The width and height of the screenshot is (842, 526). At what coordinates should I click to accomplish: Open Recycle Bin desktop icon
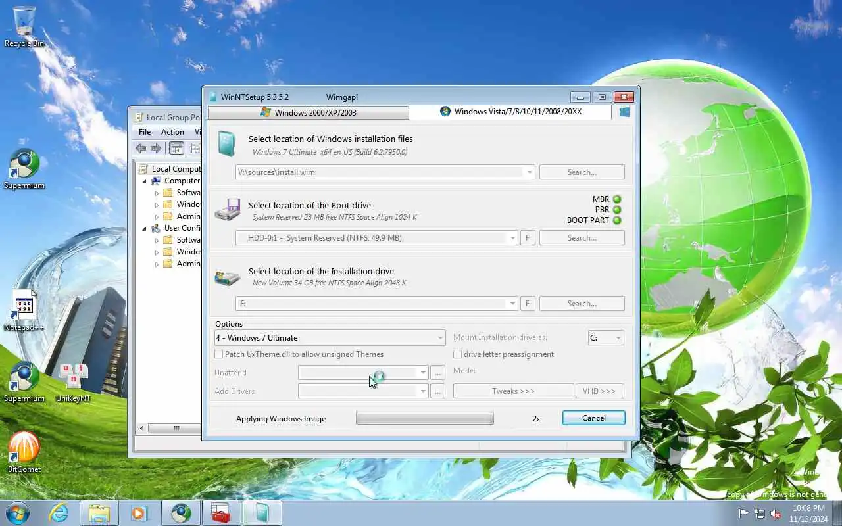tap(24, 26)
